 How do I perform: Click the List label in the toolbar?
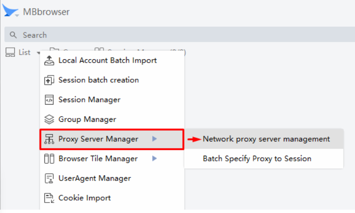point(24,53)
